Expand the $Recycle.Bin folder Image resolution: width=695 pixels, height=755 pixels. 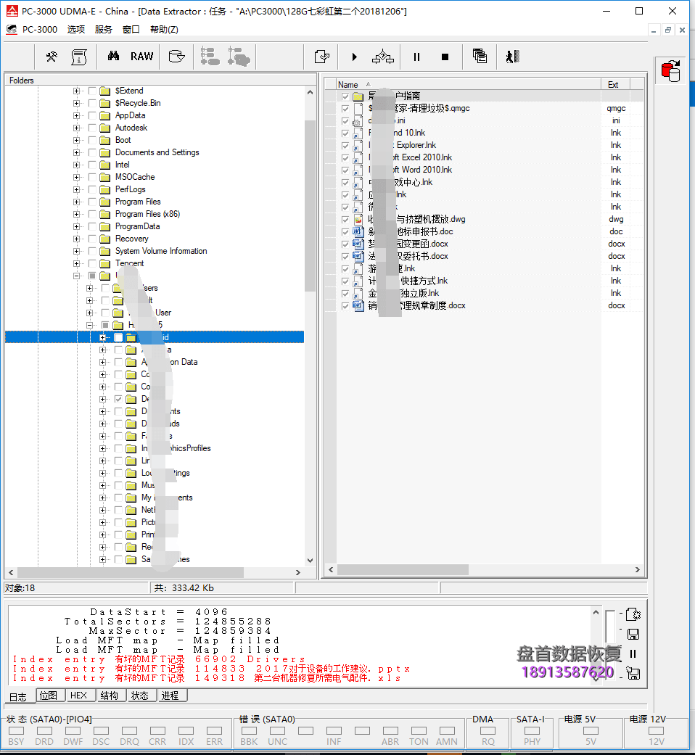pos(76,103)
